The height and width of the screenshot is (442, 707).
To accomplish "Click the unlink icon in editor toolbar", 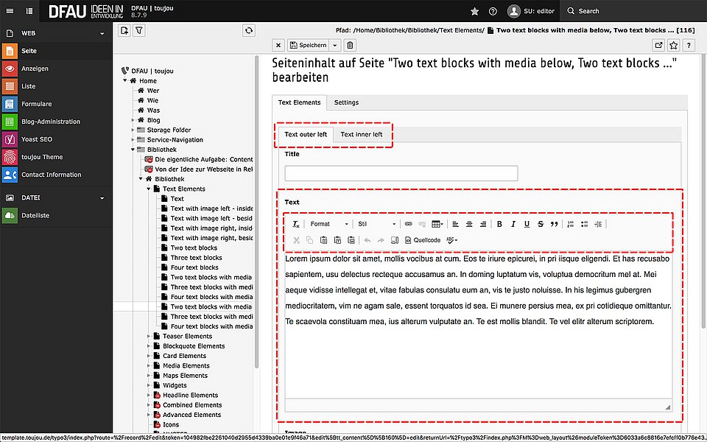I will pyautogui.click(x=422, y=224).
